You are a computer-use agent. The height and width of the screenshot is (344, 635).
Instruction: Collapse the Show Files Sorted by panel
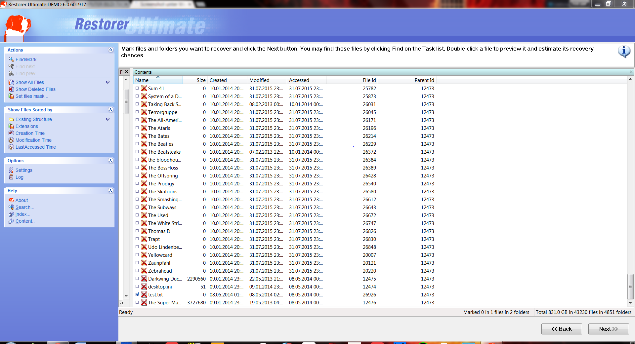tap(111, 110)
